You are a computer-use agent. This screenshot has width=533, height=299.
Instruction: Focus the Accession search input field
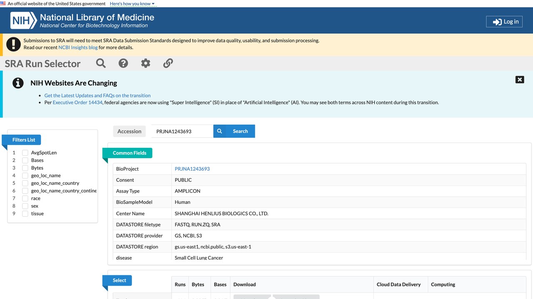click(x=182, y=131)
